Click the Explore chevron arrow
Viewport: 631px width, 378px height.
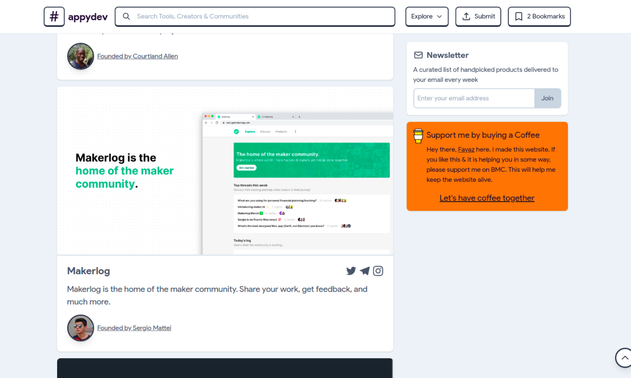[438, 16]
